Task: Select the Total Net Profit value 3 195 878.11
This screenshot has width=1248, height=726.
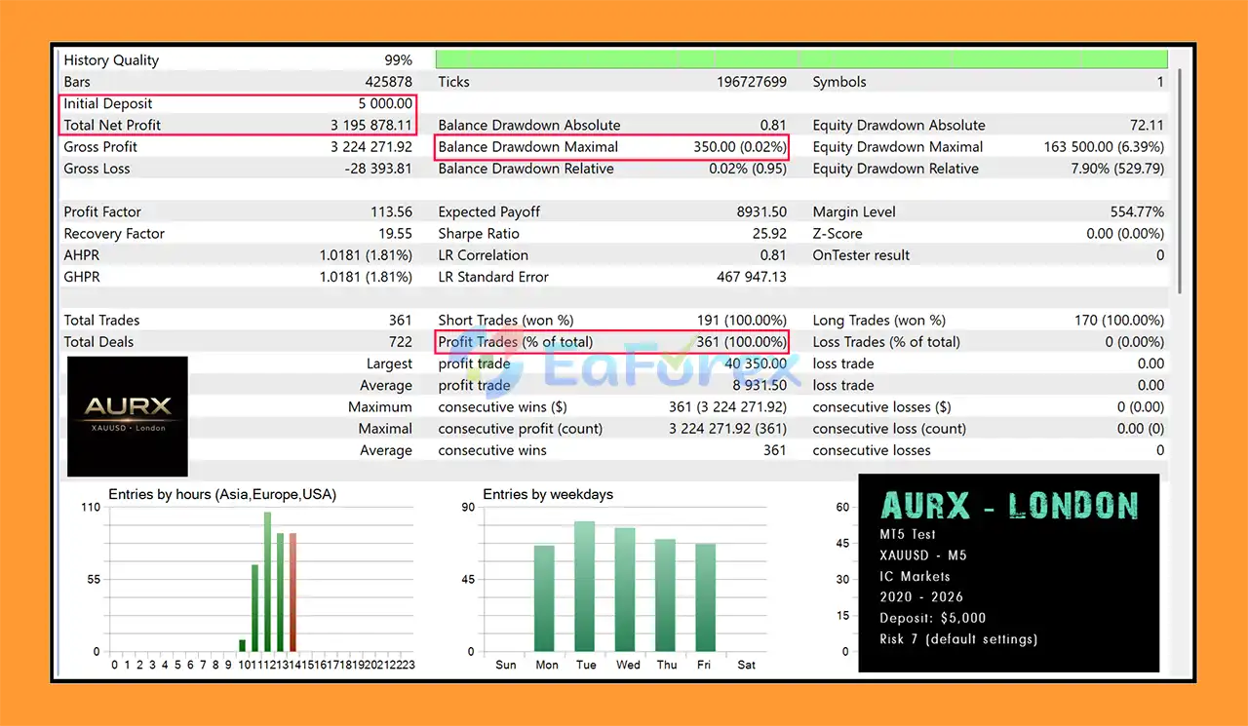Action: pos(371,125)
